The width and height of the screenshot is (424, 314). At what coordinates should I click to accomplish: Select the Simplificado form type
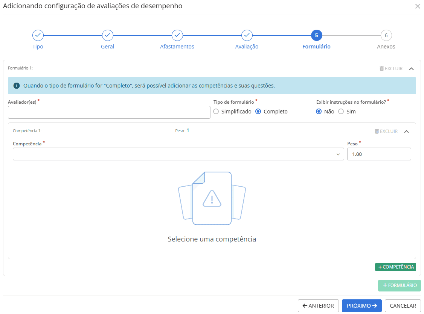coord(216,112)
